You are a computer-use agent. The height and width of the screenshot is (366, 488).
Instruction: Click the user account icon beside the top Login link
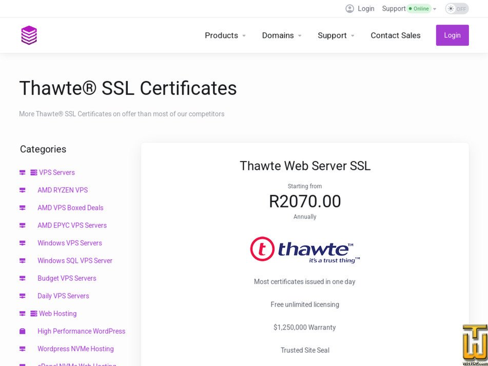[349, 9]
